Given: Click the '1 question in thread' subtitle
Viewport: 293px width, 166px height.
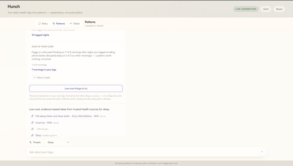Looking at the screenshot, I should coord(94,26).
